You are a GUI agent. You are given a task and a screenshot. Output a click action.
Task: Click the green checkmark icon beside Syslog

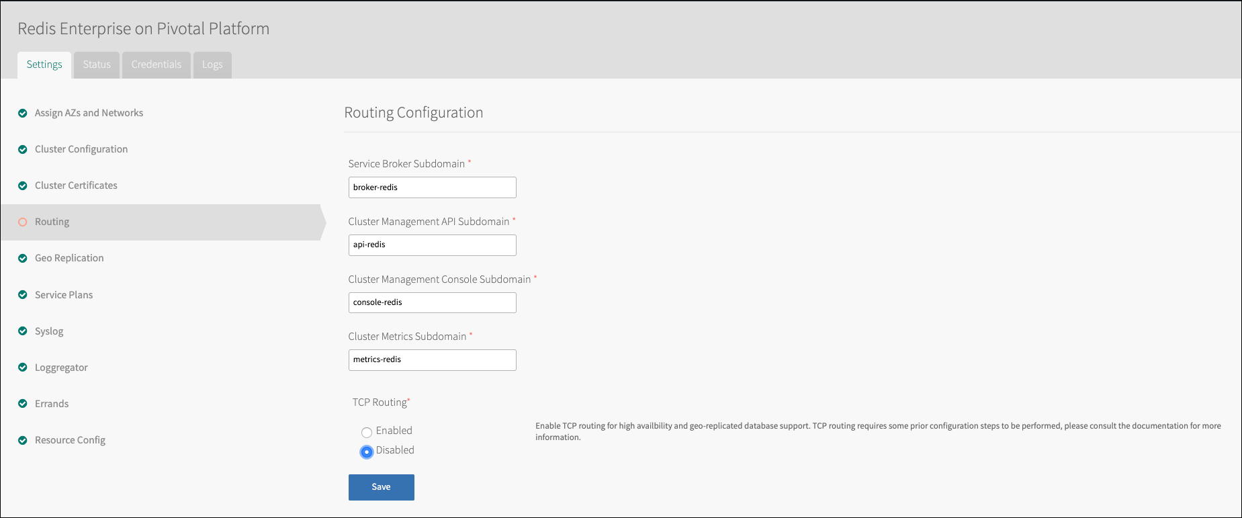tap(23, 331)
